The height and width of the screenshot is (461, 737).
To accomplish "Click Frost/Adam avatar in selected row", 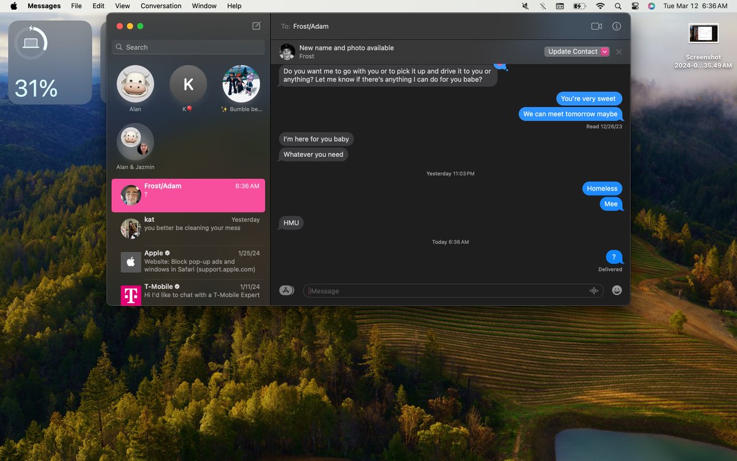I will pos(131,195).
